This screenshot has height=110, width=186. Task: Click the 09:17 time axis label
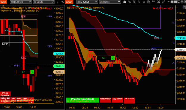pyautogui.click(x=72, y=108)
